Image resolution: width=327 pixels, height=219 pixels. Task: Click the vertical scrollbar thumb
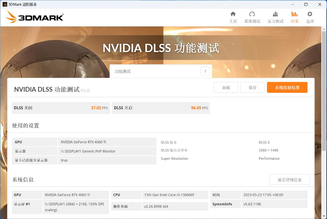(324, 90)
